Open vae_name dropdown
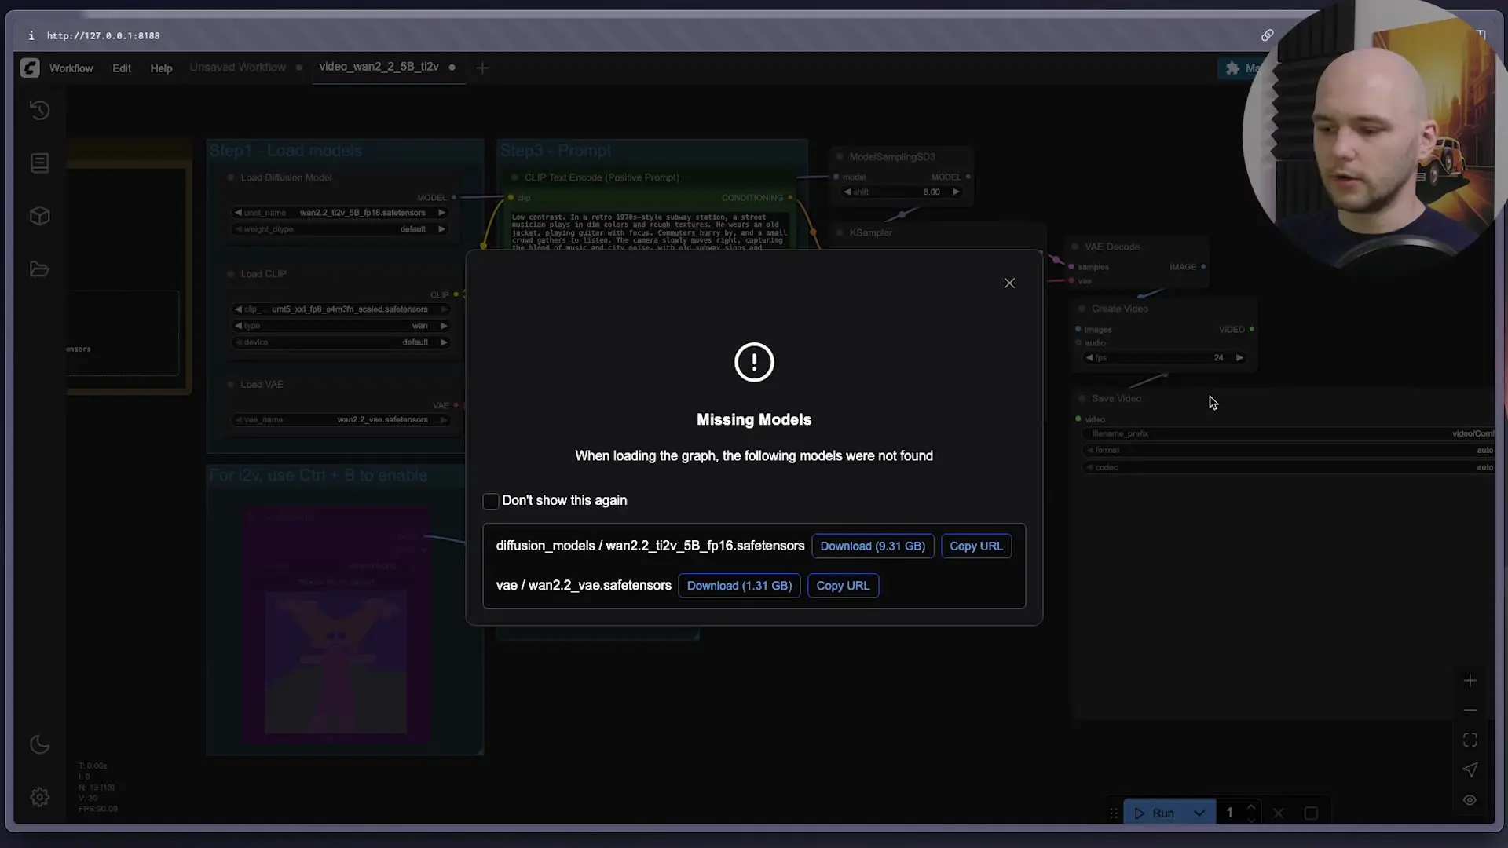The width and height of the screenshot is (1508, 848). [340, 420]
